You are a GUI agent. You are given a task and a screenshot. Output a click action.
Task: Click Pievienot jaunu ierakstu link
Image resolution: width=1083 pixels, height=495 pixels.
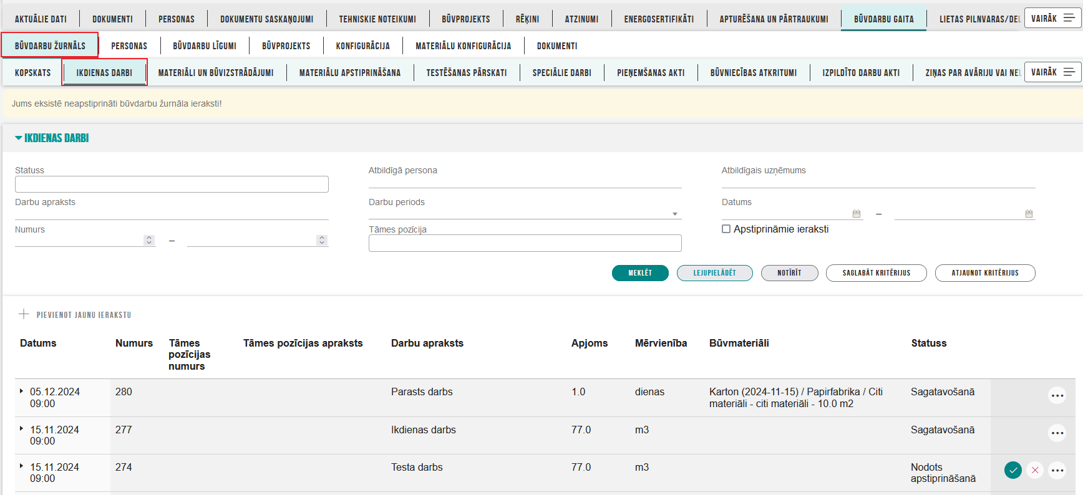pos(84,315)
